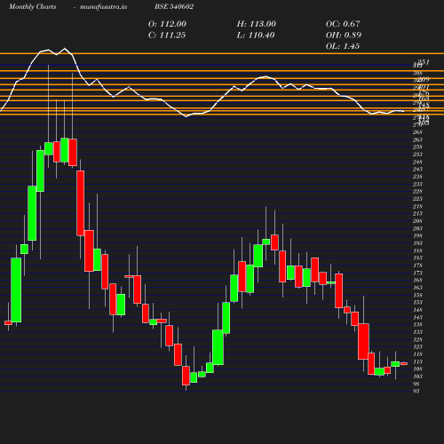Select the high value "H: 113.00"
Viewport: 444px width, 444px height.
[256, 24]
